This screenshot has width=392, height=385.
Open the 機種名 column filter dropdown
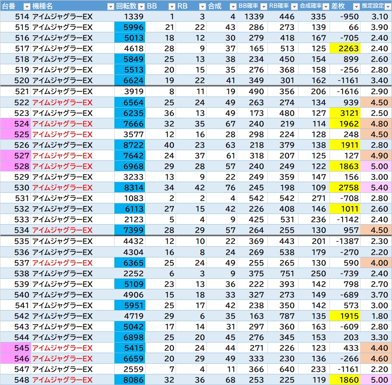click(111, 6)
